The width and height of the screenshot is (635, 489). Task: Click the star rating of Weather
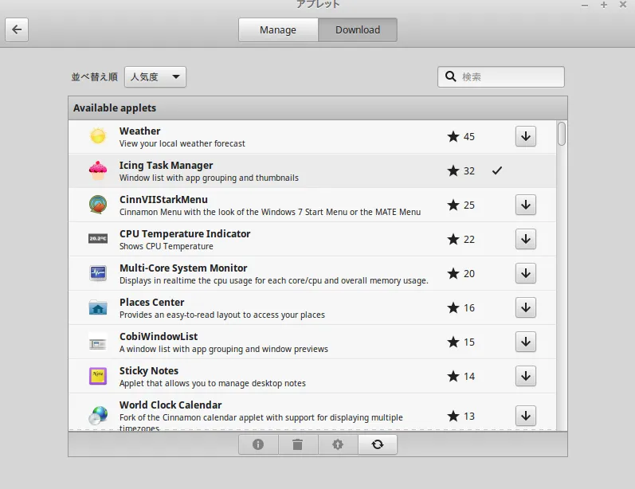(x=461, y=136)
